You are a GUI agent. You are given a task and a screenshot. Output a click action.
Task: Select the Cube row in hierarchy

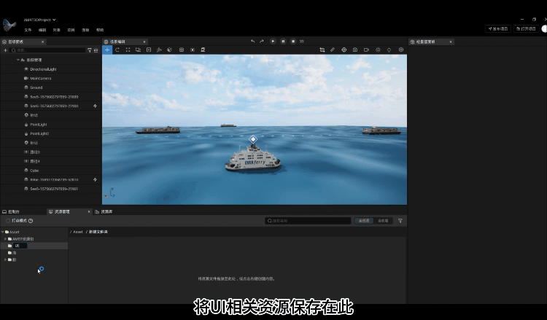pyautogui.click(x=51, y=171)
